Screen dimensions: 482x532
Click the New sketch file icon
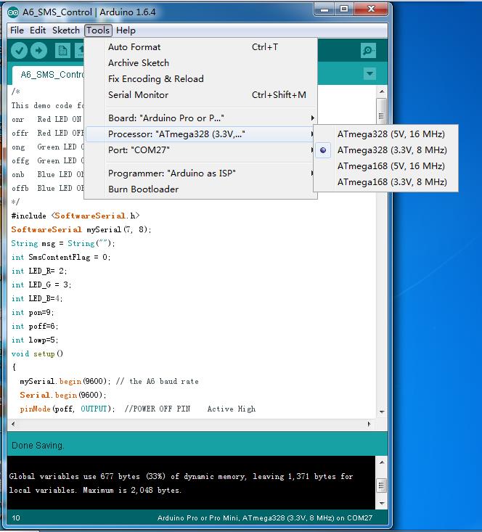coord(62,51)
